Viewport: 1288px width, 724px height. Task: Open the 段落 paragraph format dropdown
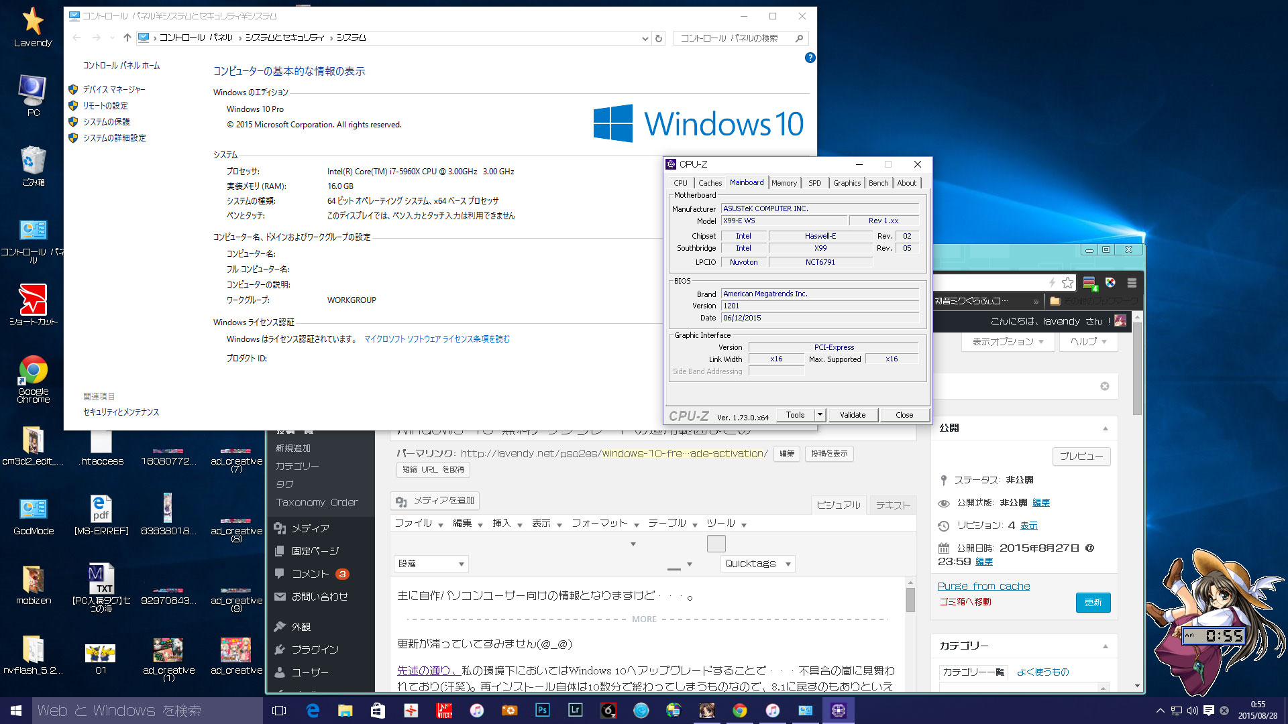pos(430,564)
